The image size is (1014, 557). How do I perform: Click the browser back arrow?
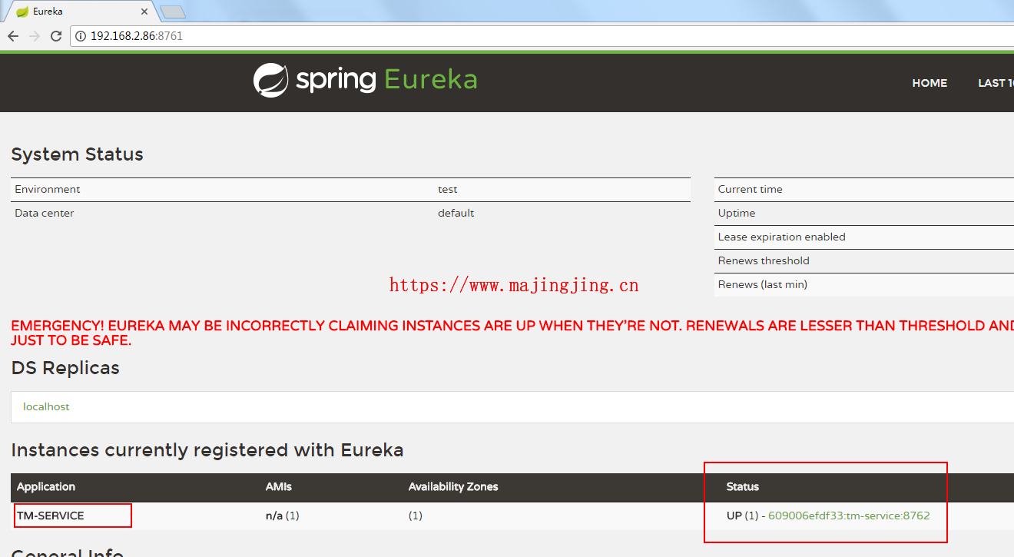point(13,36)
